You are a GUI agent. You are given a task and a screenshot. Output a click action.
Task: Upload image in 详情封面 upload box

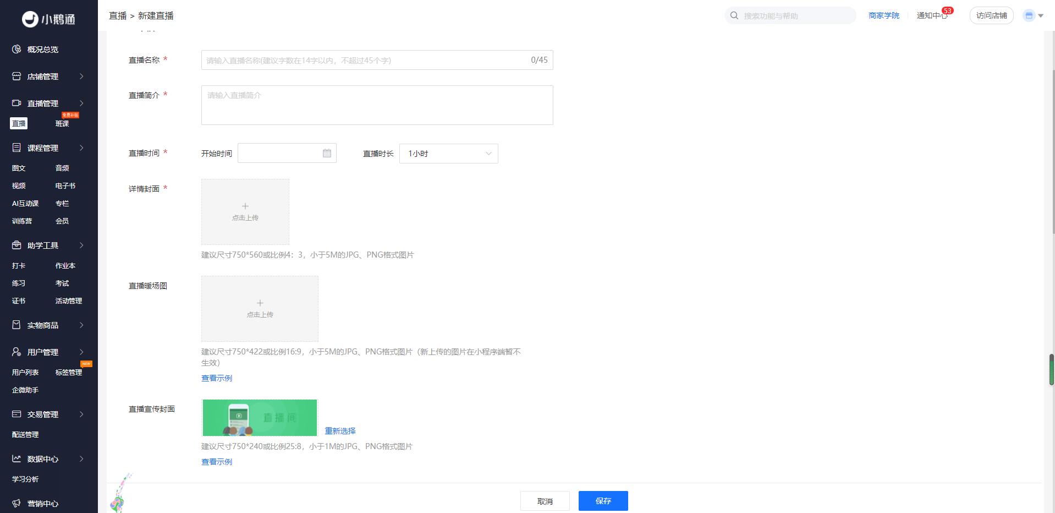pyautogui.click(x=245, y=212)
